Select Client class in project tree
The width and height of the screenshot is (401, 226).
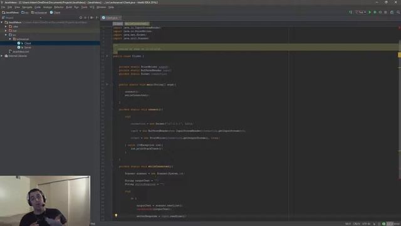click(28, 43)
